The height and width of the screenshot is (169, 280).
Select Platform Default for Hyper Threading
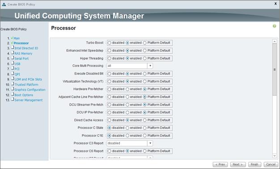click(x=144, y=58)
